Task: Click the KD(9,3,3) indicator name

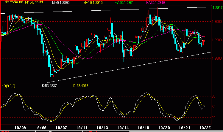Action: pos(8,86)
